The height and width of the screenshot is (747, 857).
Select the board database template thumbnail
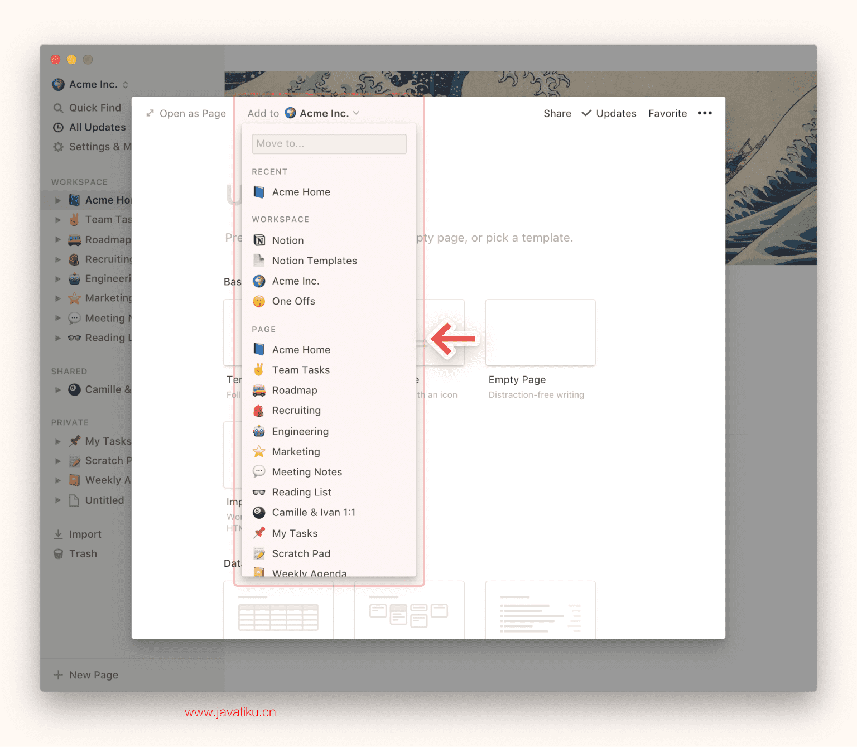click(409, 610)
